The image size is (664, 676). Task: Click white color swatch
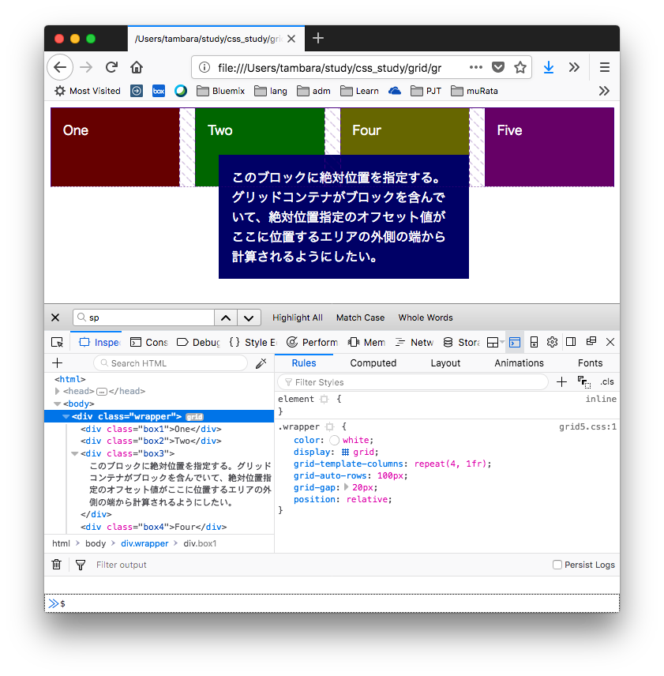click(x=335, y=440)
